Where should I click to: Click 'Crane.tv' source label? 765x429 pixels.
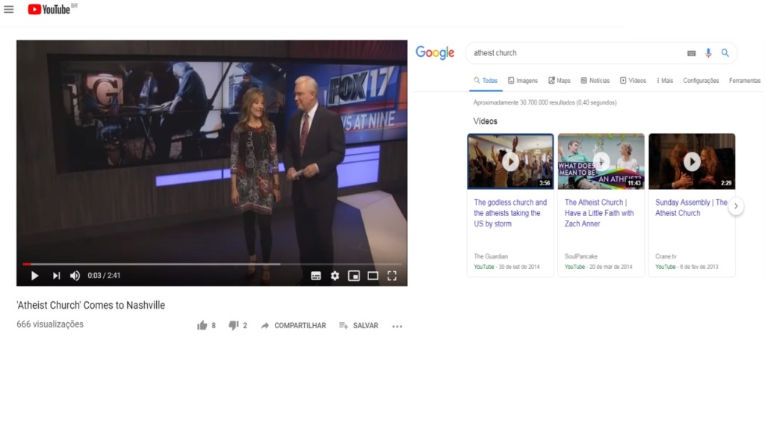[666, 256]
